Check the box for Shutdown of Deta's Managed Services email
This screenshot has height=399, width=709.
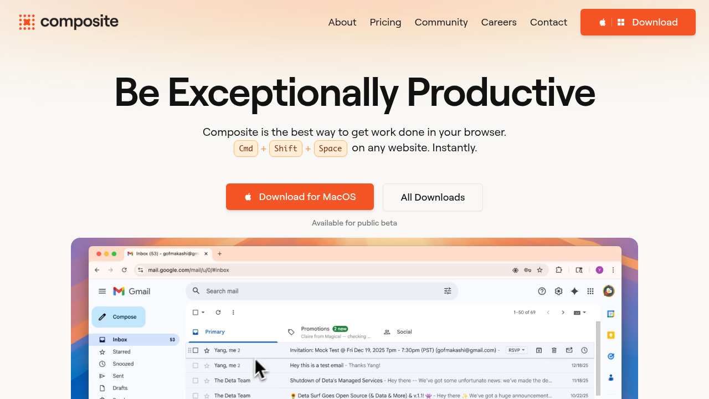tap(196, 381)
